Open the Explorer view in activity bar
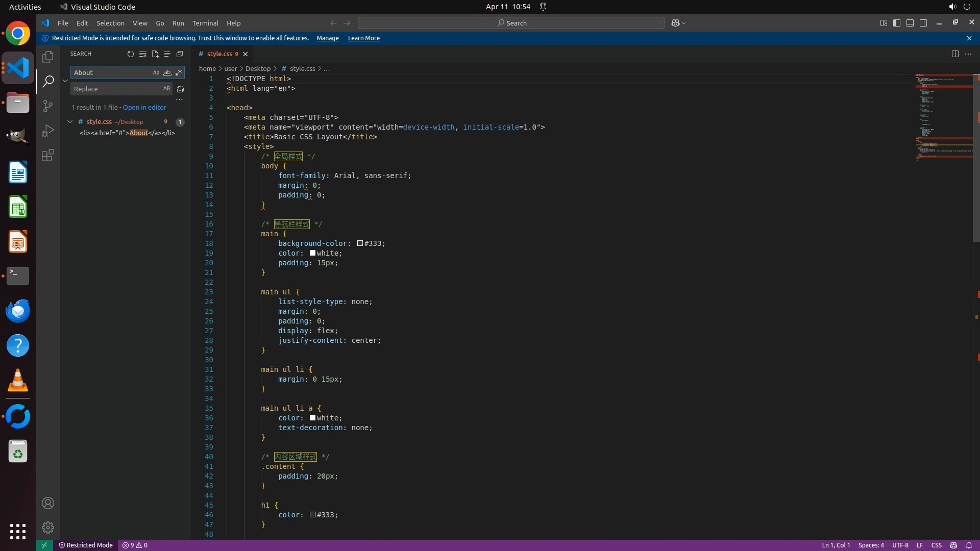This screenshot has width=980, height=551. click(x=48, y=57)
